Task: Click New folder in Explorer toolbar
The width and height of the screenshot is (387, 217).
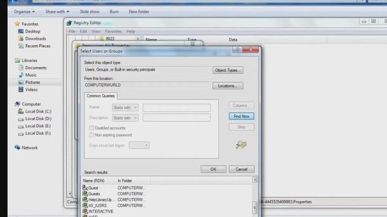Action: point(139,11)
